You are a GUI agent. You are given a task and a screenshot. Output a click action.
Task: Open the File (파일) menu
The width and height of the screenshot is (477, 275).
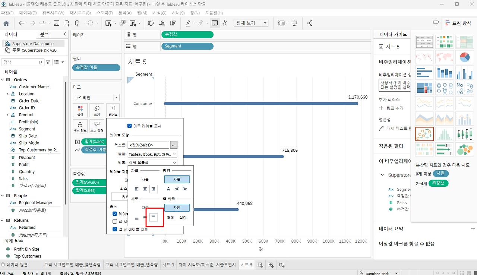(x=7, y=13)
